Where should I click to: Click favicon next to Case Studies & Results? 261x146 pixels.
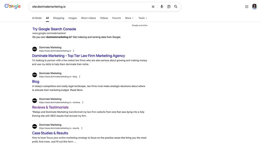pos(35,127)
